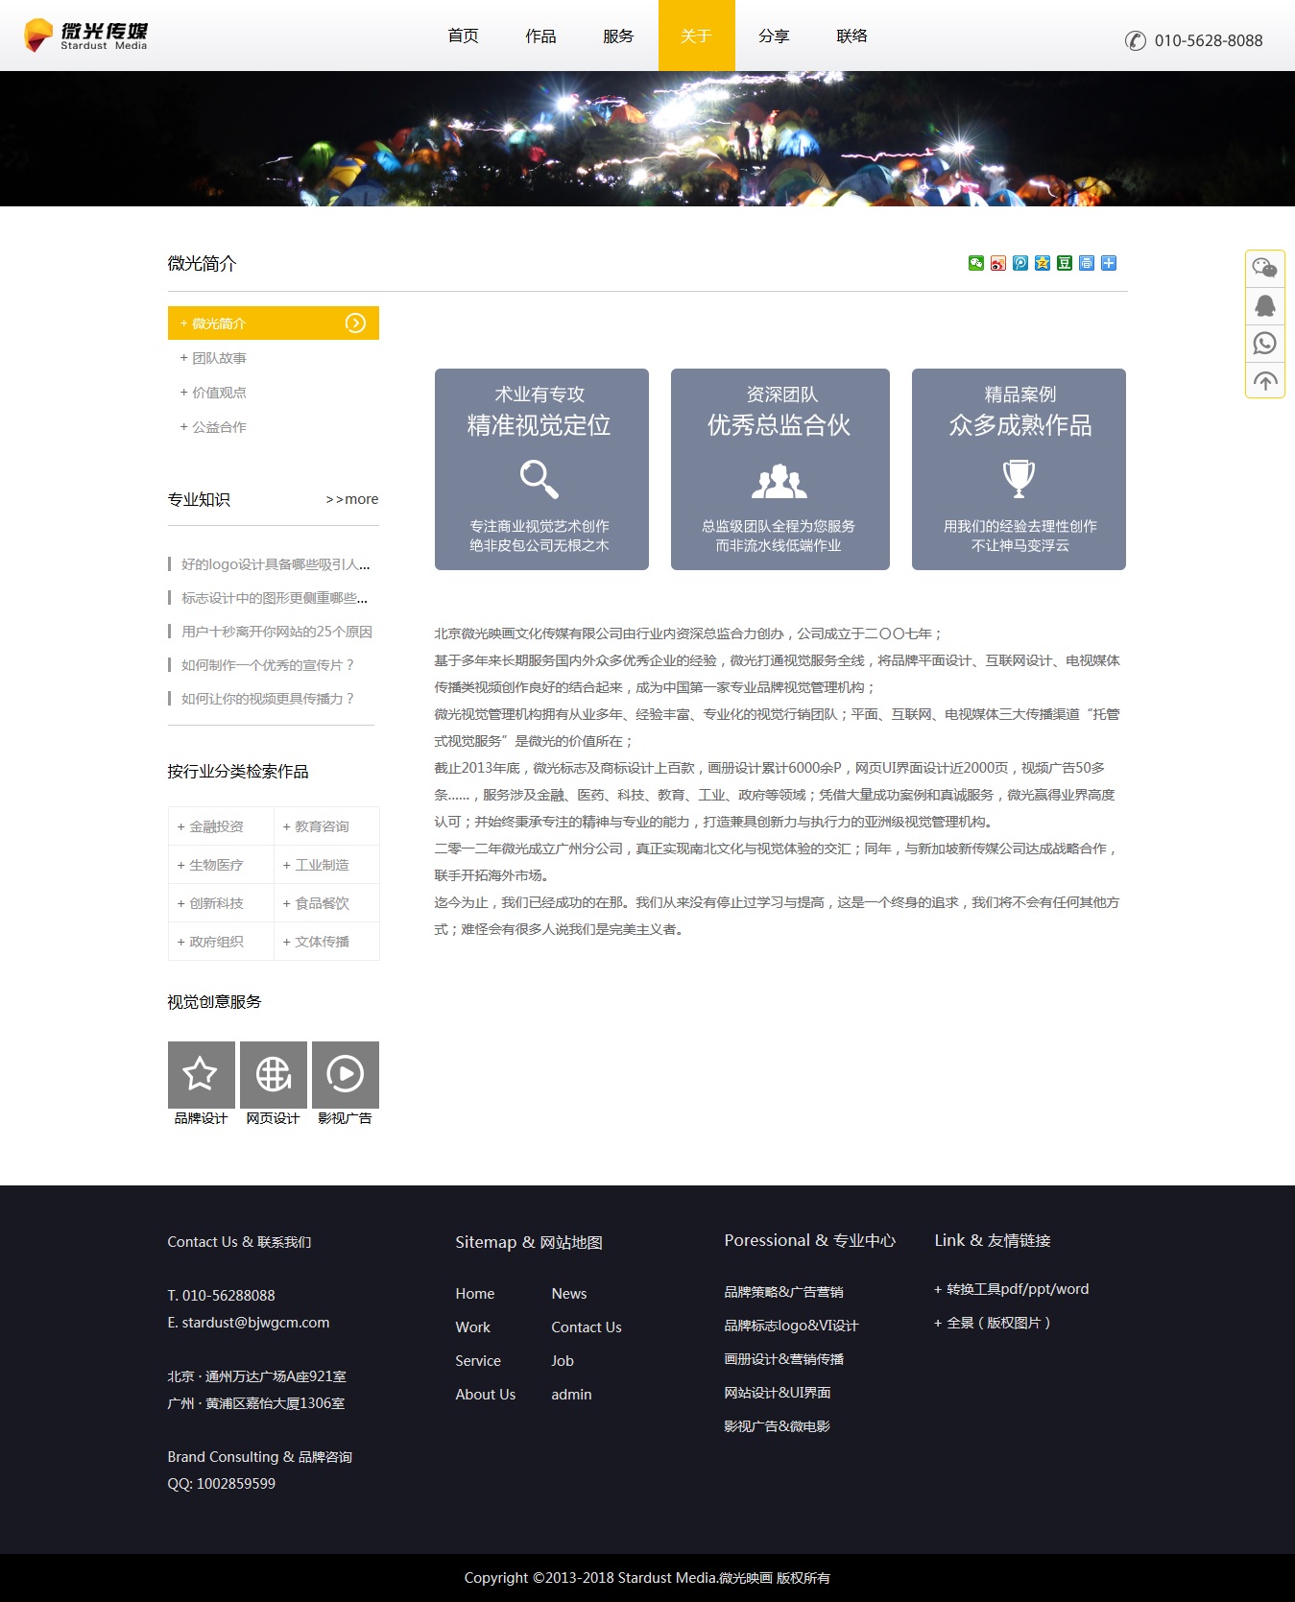Click Contact Us in footer sitemap
The width and height of the screenshot is (1295, 1602).
[x=587, y=1327]
